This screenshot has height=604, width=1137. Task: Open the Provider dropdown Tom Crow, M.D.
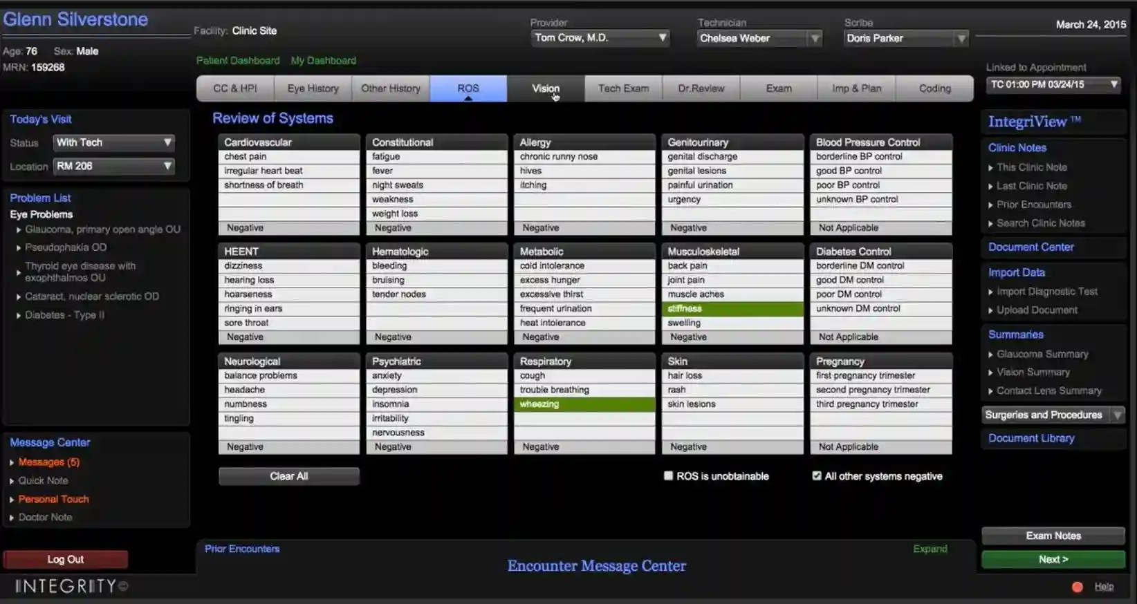pyautogui.click(x=600, y=38)
